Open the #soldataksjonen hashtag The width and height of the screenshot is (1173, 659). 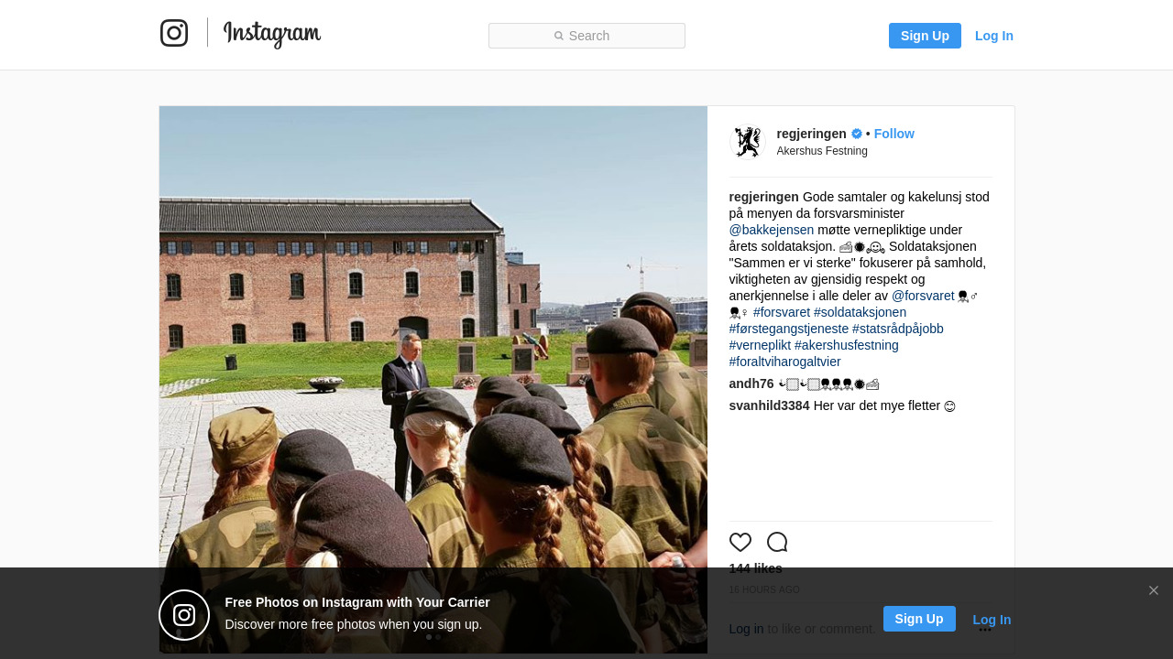pos(860,312)
